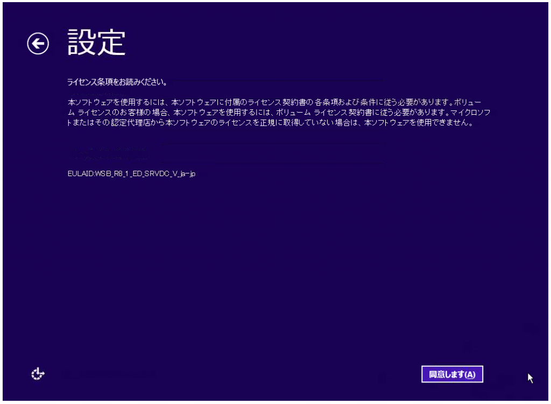The height and width of the screenshot is (404, 551).
Task: Click the ライセンス条項をお読みください heading
Action: 117,82
